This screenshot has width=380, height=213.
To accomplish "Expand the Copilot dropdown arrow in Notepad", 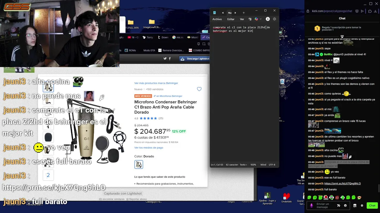I will coord(261,19).
